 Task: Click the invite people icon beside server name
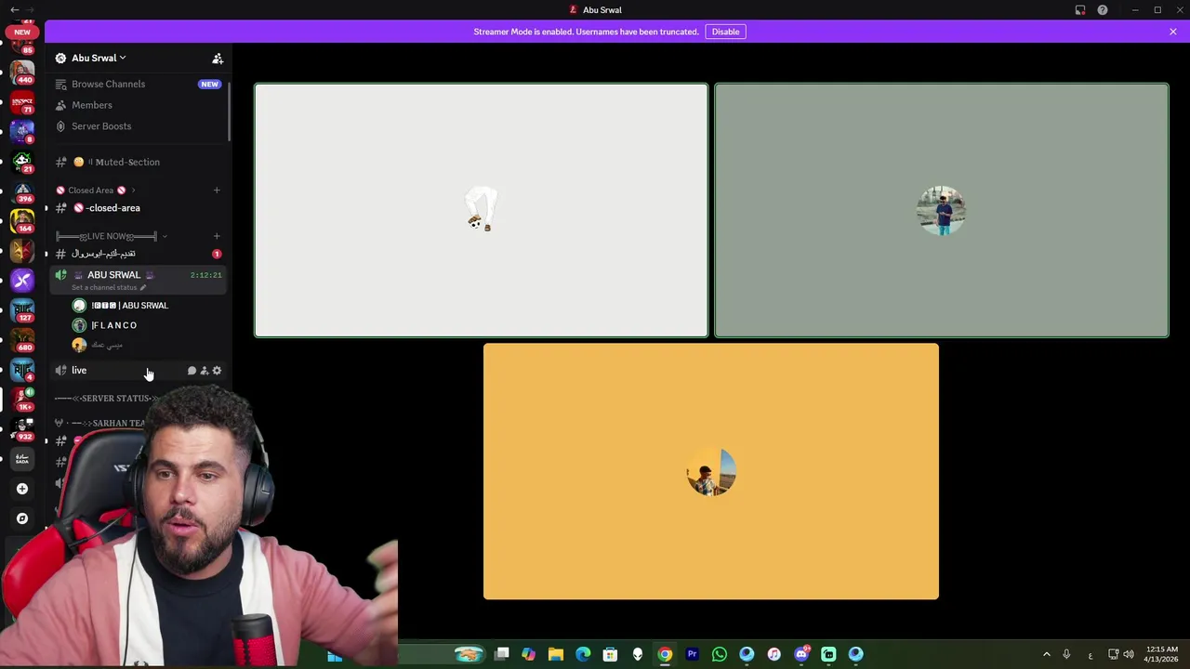click(x=218, y=59)
